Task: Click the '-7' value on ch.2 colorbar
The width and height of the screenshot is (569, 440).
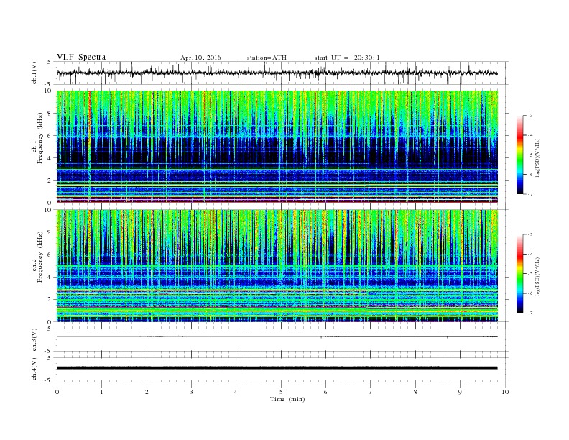Action: [529, 313]
